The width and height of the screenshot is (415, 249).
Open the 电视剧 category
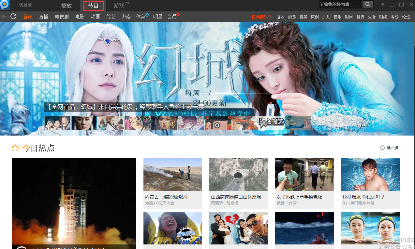62,17
